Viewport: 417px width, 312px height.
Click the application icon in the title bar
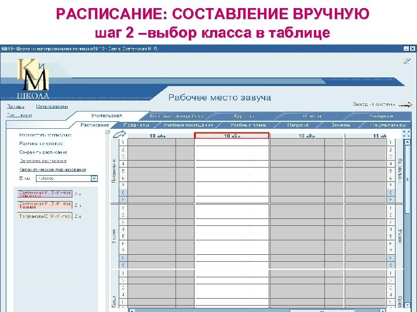click(4, 49)
